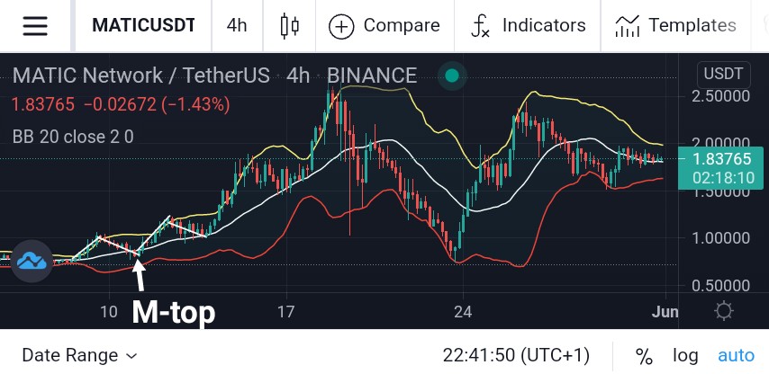Open the candlestick chart style selector

(x=289, y=25)
